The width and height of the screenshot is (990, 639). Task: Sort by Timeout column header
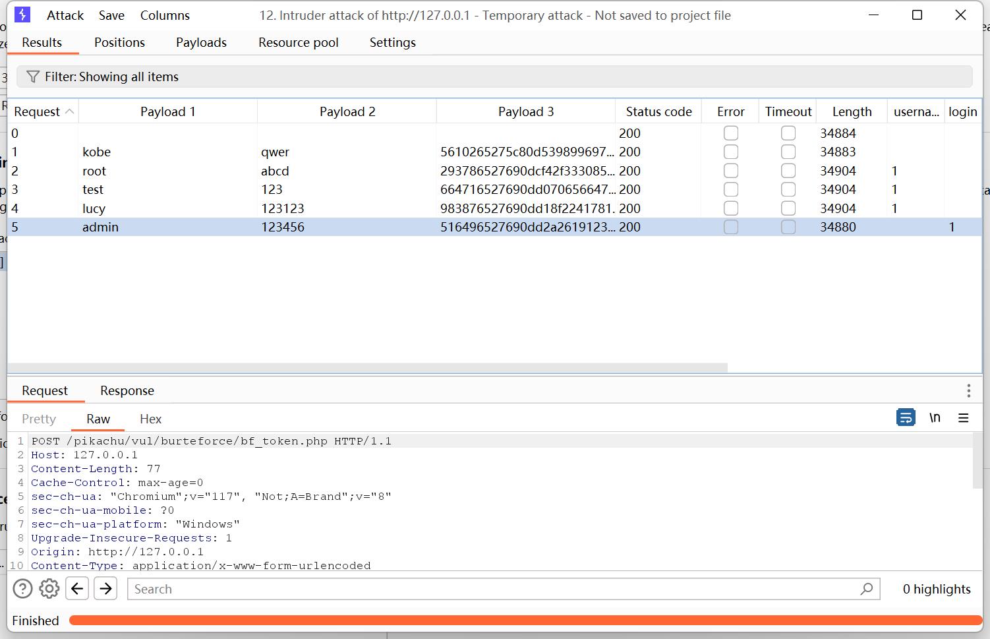point(788,111)
